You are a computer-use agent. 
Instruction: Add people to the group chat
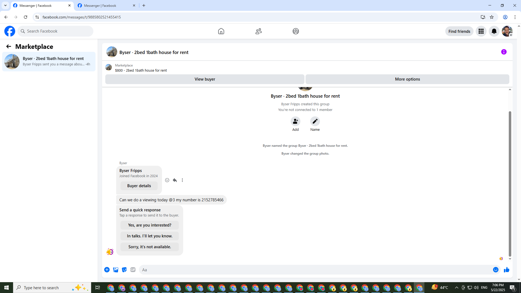tap(296, 121)
